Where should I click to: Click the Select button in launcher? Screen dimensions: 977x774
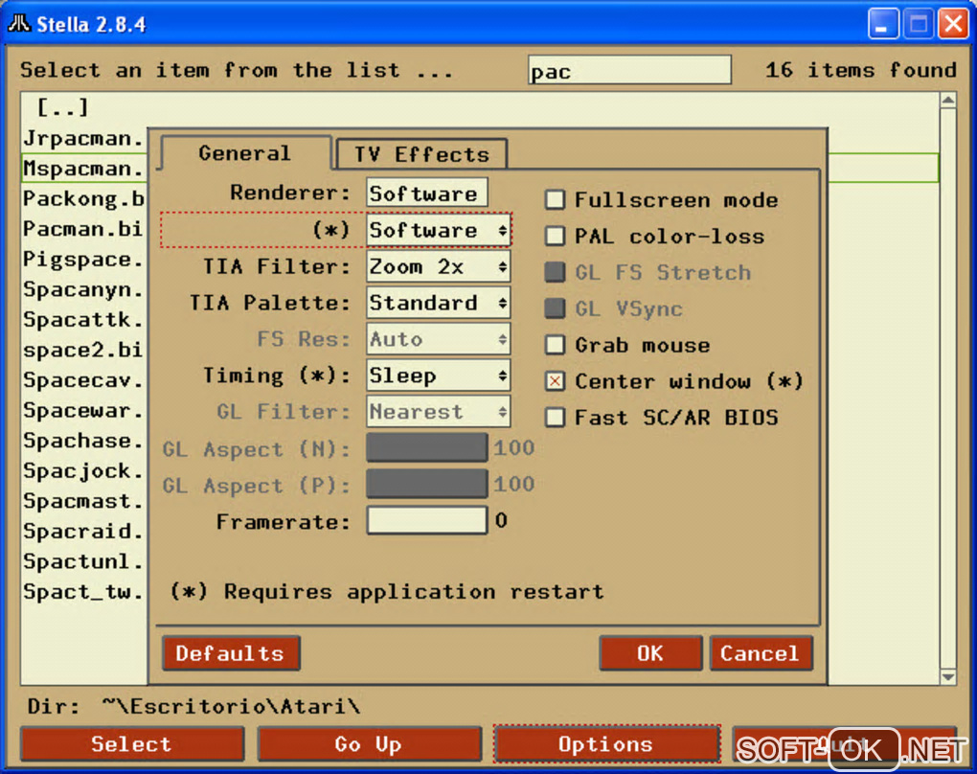point(132,743)
